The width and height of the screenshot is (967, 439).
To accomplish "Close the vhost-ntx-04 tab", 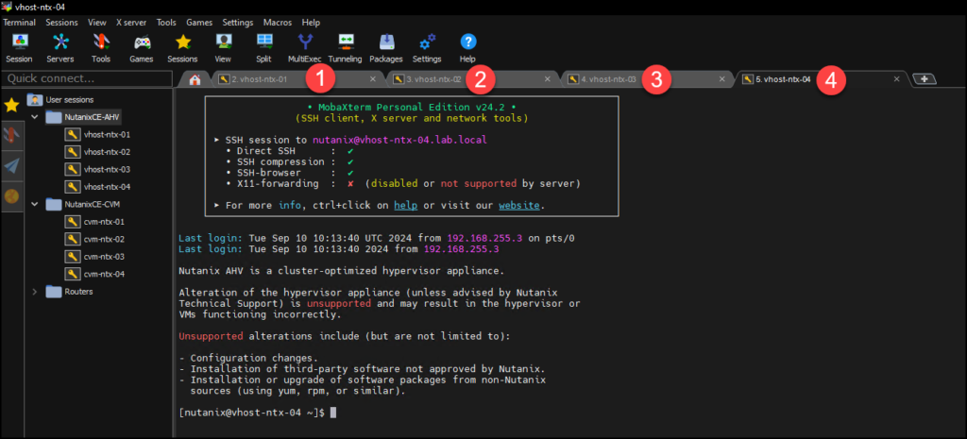I will (x=897, y=79).
